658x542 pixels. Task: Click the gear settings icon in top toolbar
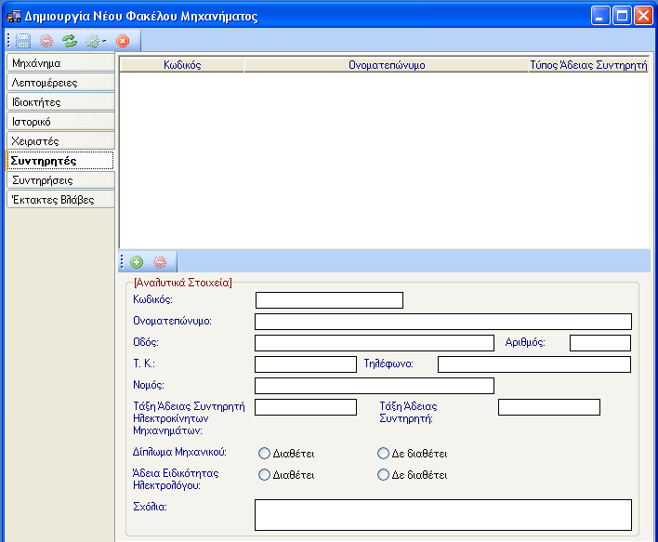[x=92, y=41]
